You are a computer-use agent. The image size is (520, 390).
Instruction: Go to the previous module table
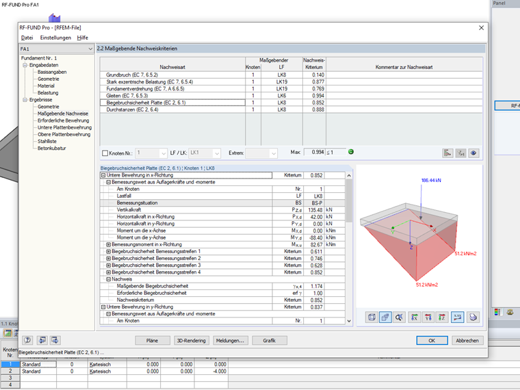[x=42, y=340]
